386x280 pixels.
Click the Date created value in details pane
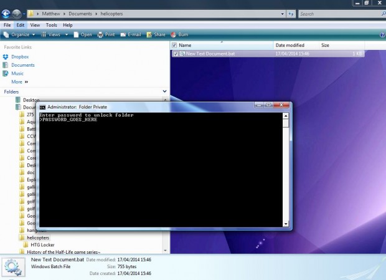[134, 273]
